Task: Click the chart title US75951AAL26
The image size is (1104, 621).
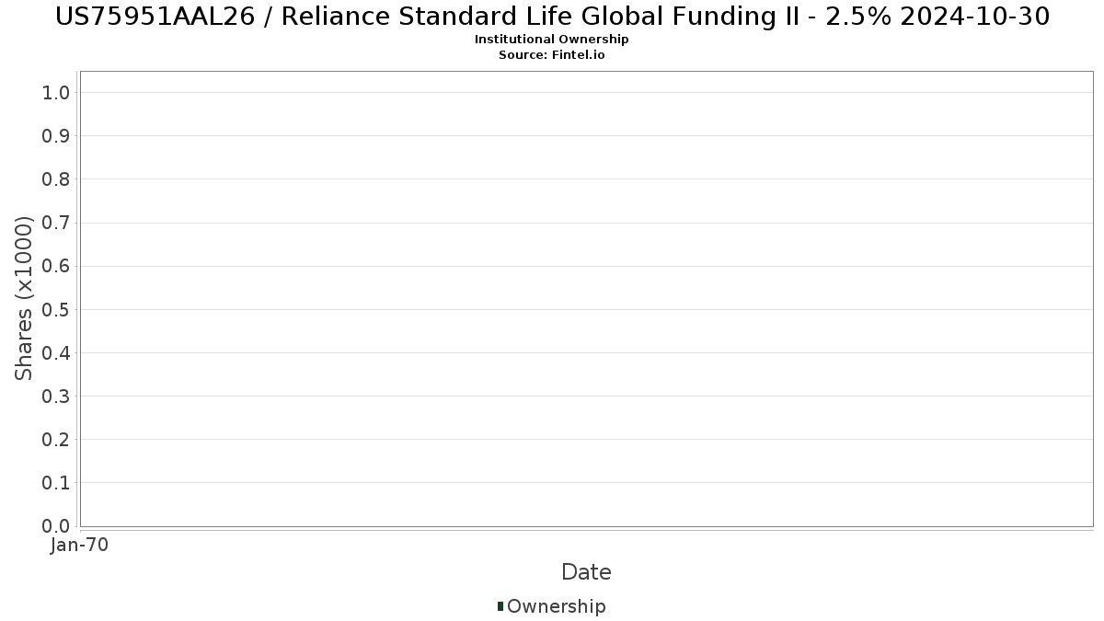Action: (x=552, y=16)
